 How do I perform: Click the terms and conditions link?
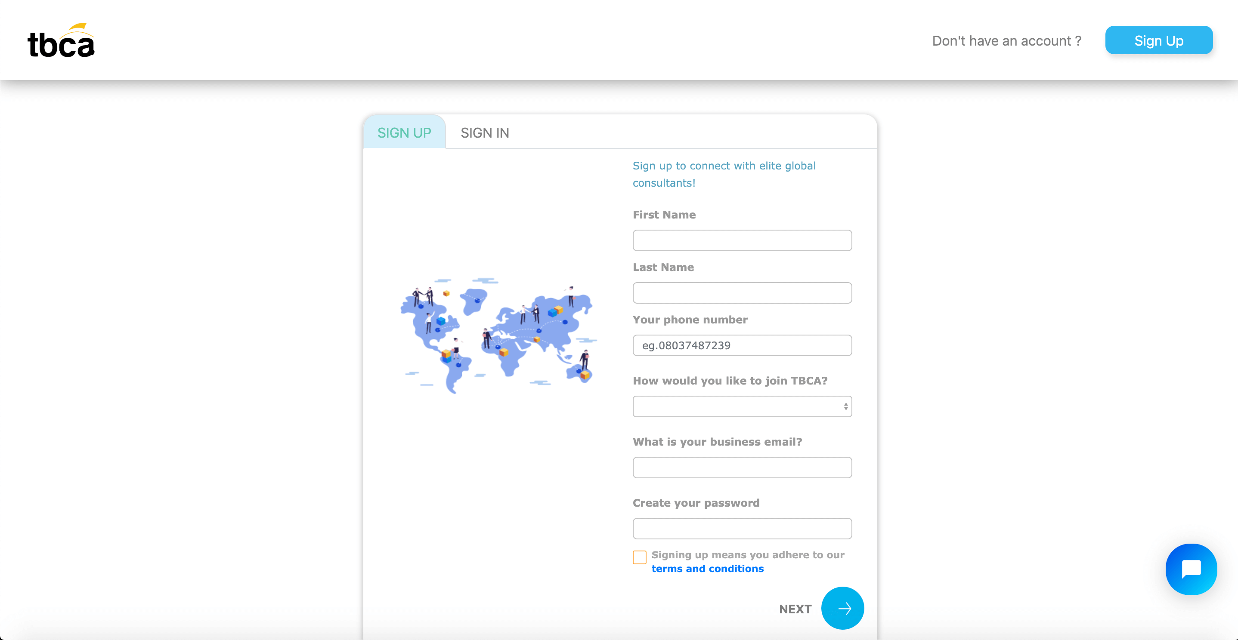pos(707,569)
